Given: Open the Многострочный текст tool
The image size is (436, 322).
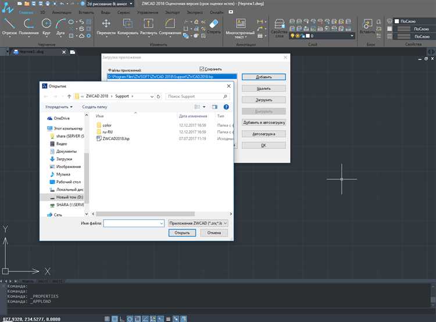Looking at the screenshot, I should [x=240, y=28].
